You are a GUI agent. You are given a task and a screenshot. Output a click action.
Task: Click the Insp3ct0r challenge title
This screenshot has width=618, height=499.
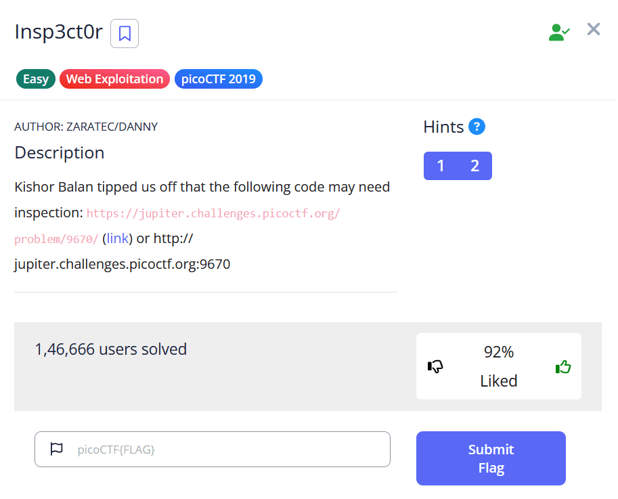pos(58,32)
